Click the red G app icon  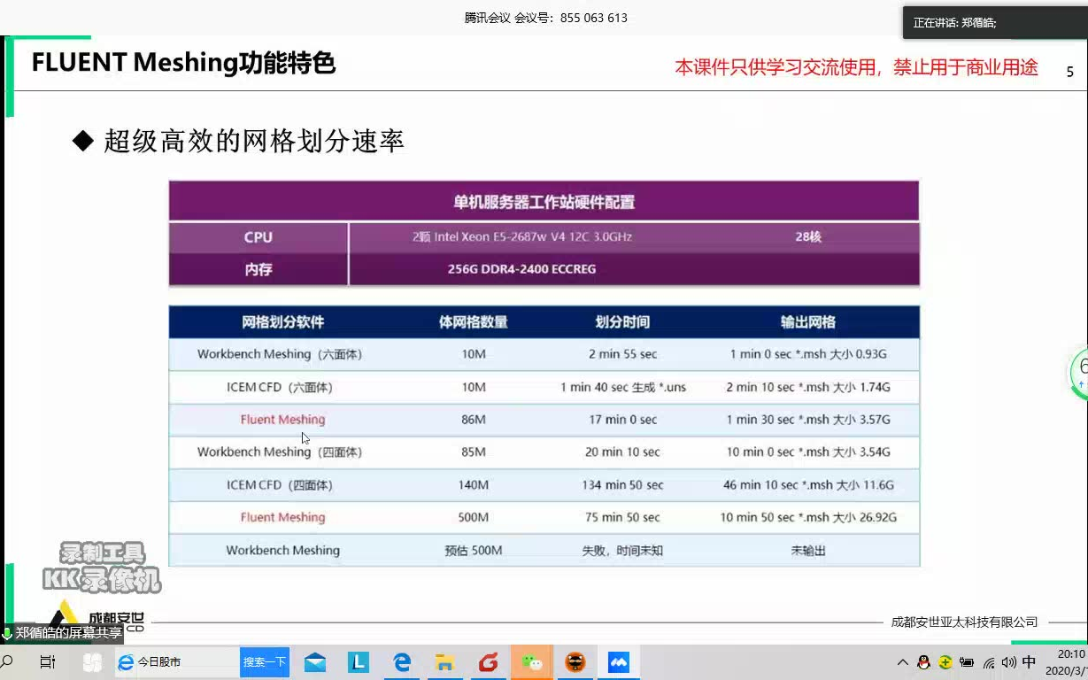click(489, 661)
